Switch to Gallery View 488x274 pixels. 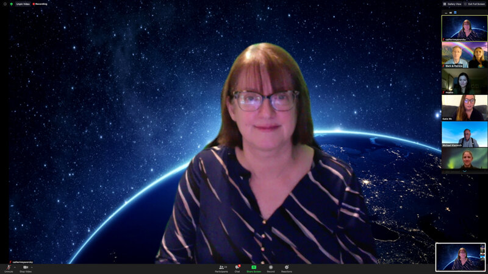[x=452, y=4]
